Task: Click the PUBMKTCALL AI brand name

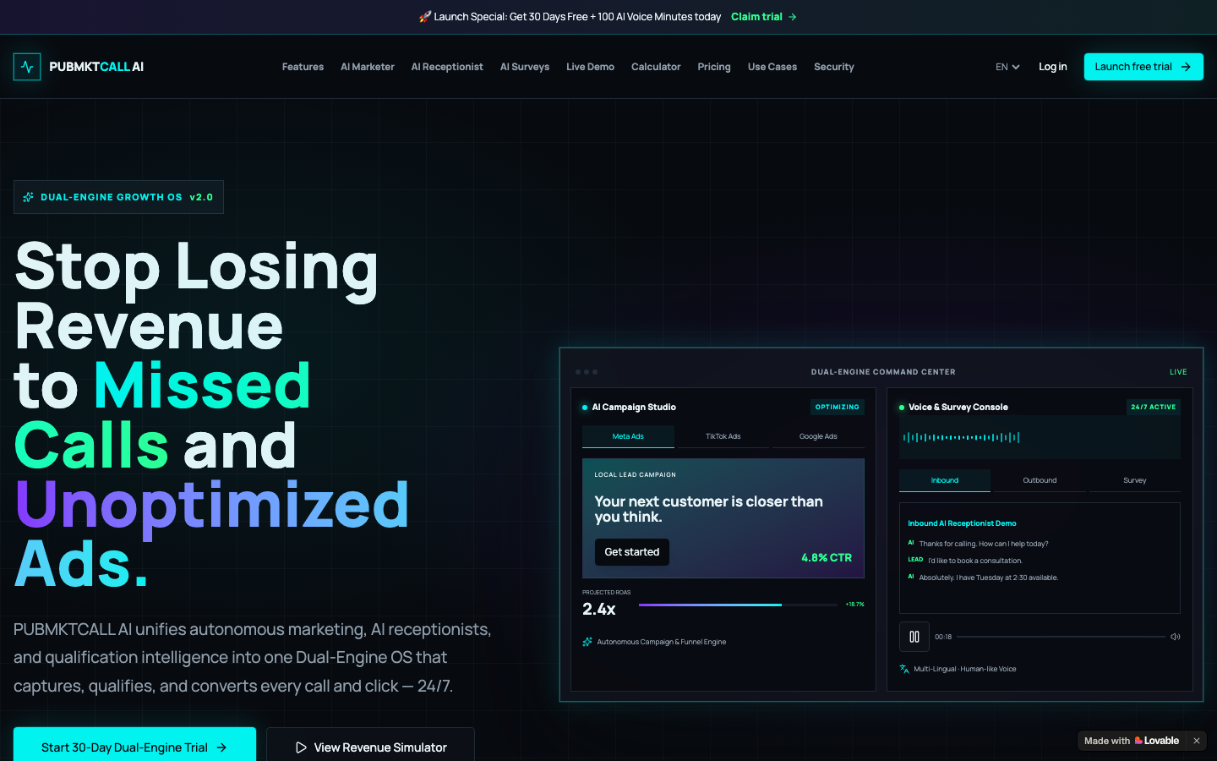Action: pyautogui.click(x=96, y=67)
